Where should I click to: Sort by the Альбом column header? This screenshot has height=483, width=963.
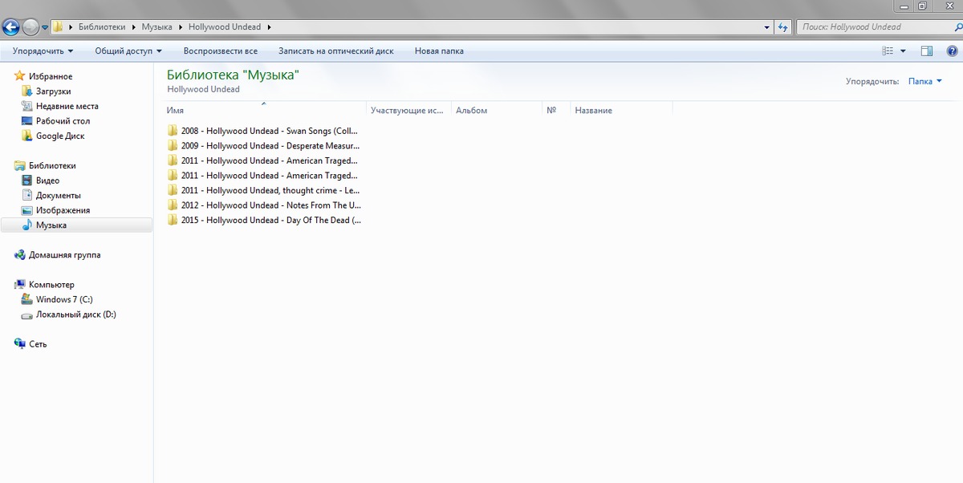tap(497, 111)
